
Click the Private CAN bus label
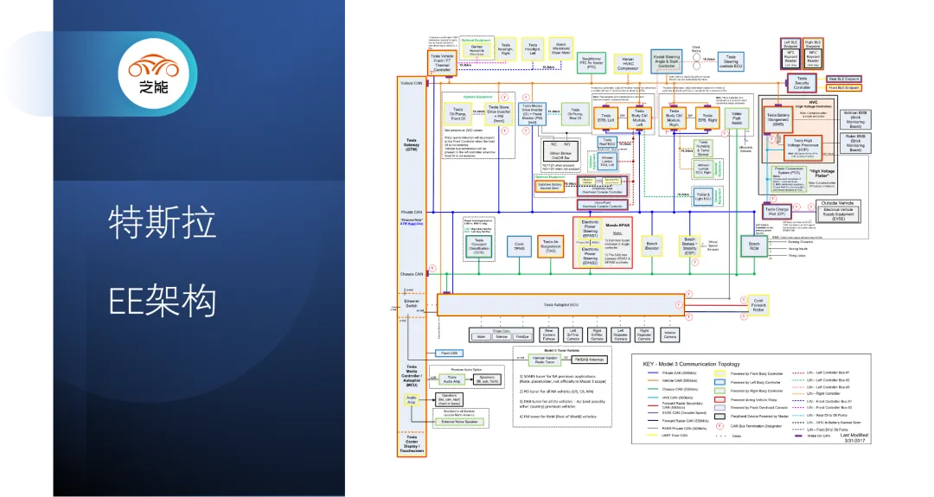point(412,212)
